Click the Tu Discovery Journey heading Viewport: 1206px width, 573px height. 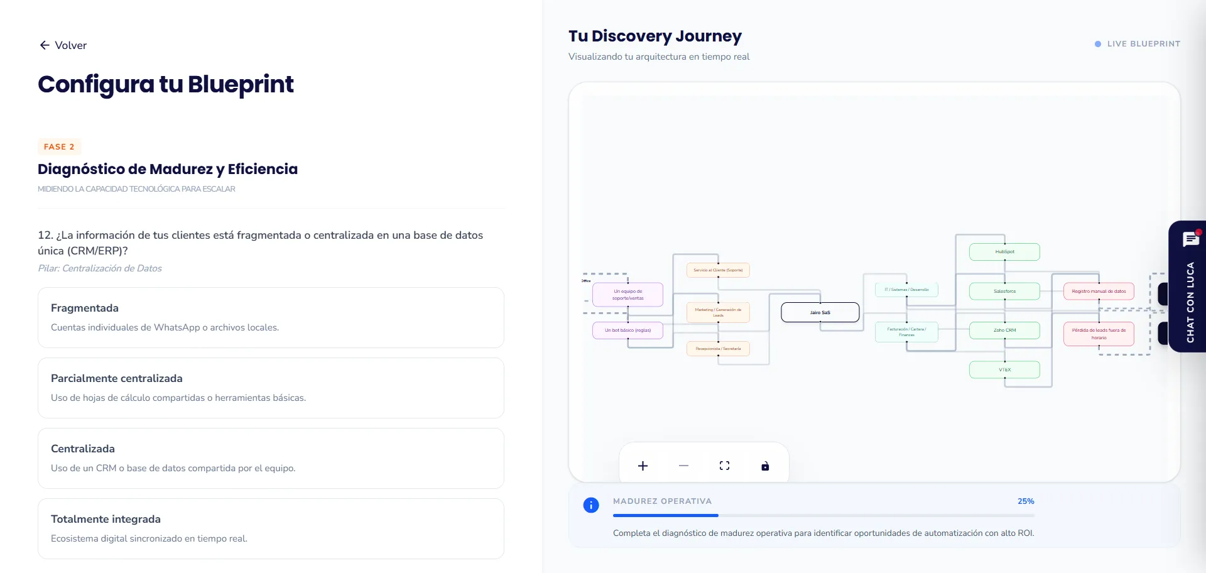click(655, 36)
